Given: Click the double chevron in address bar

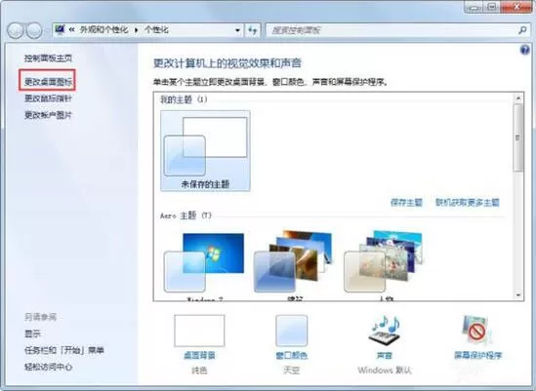Looking at the screenshot, I should click(72, 30).
